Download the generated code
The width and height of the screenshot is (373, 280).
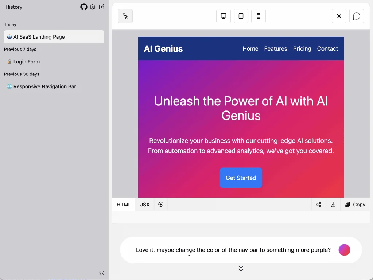pos(333,205)
